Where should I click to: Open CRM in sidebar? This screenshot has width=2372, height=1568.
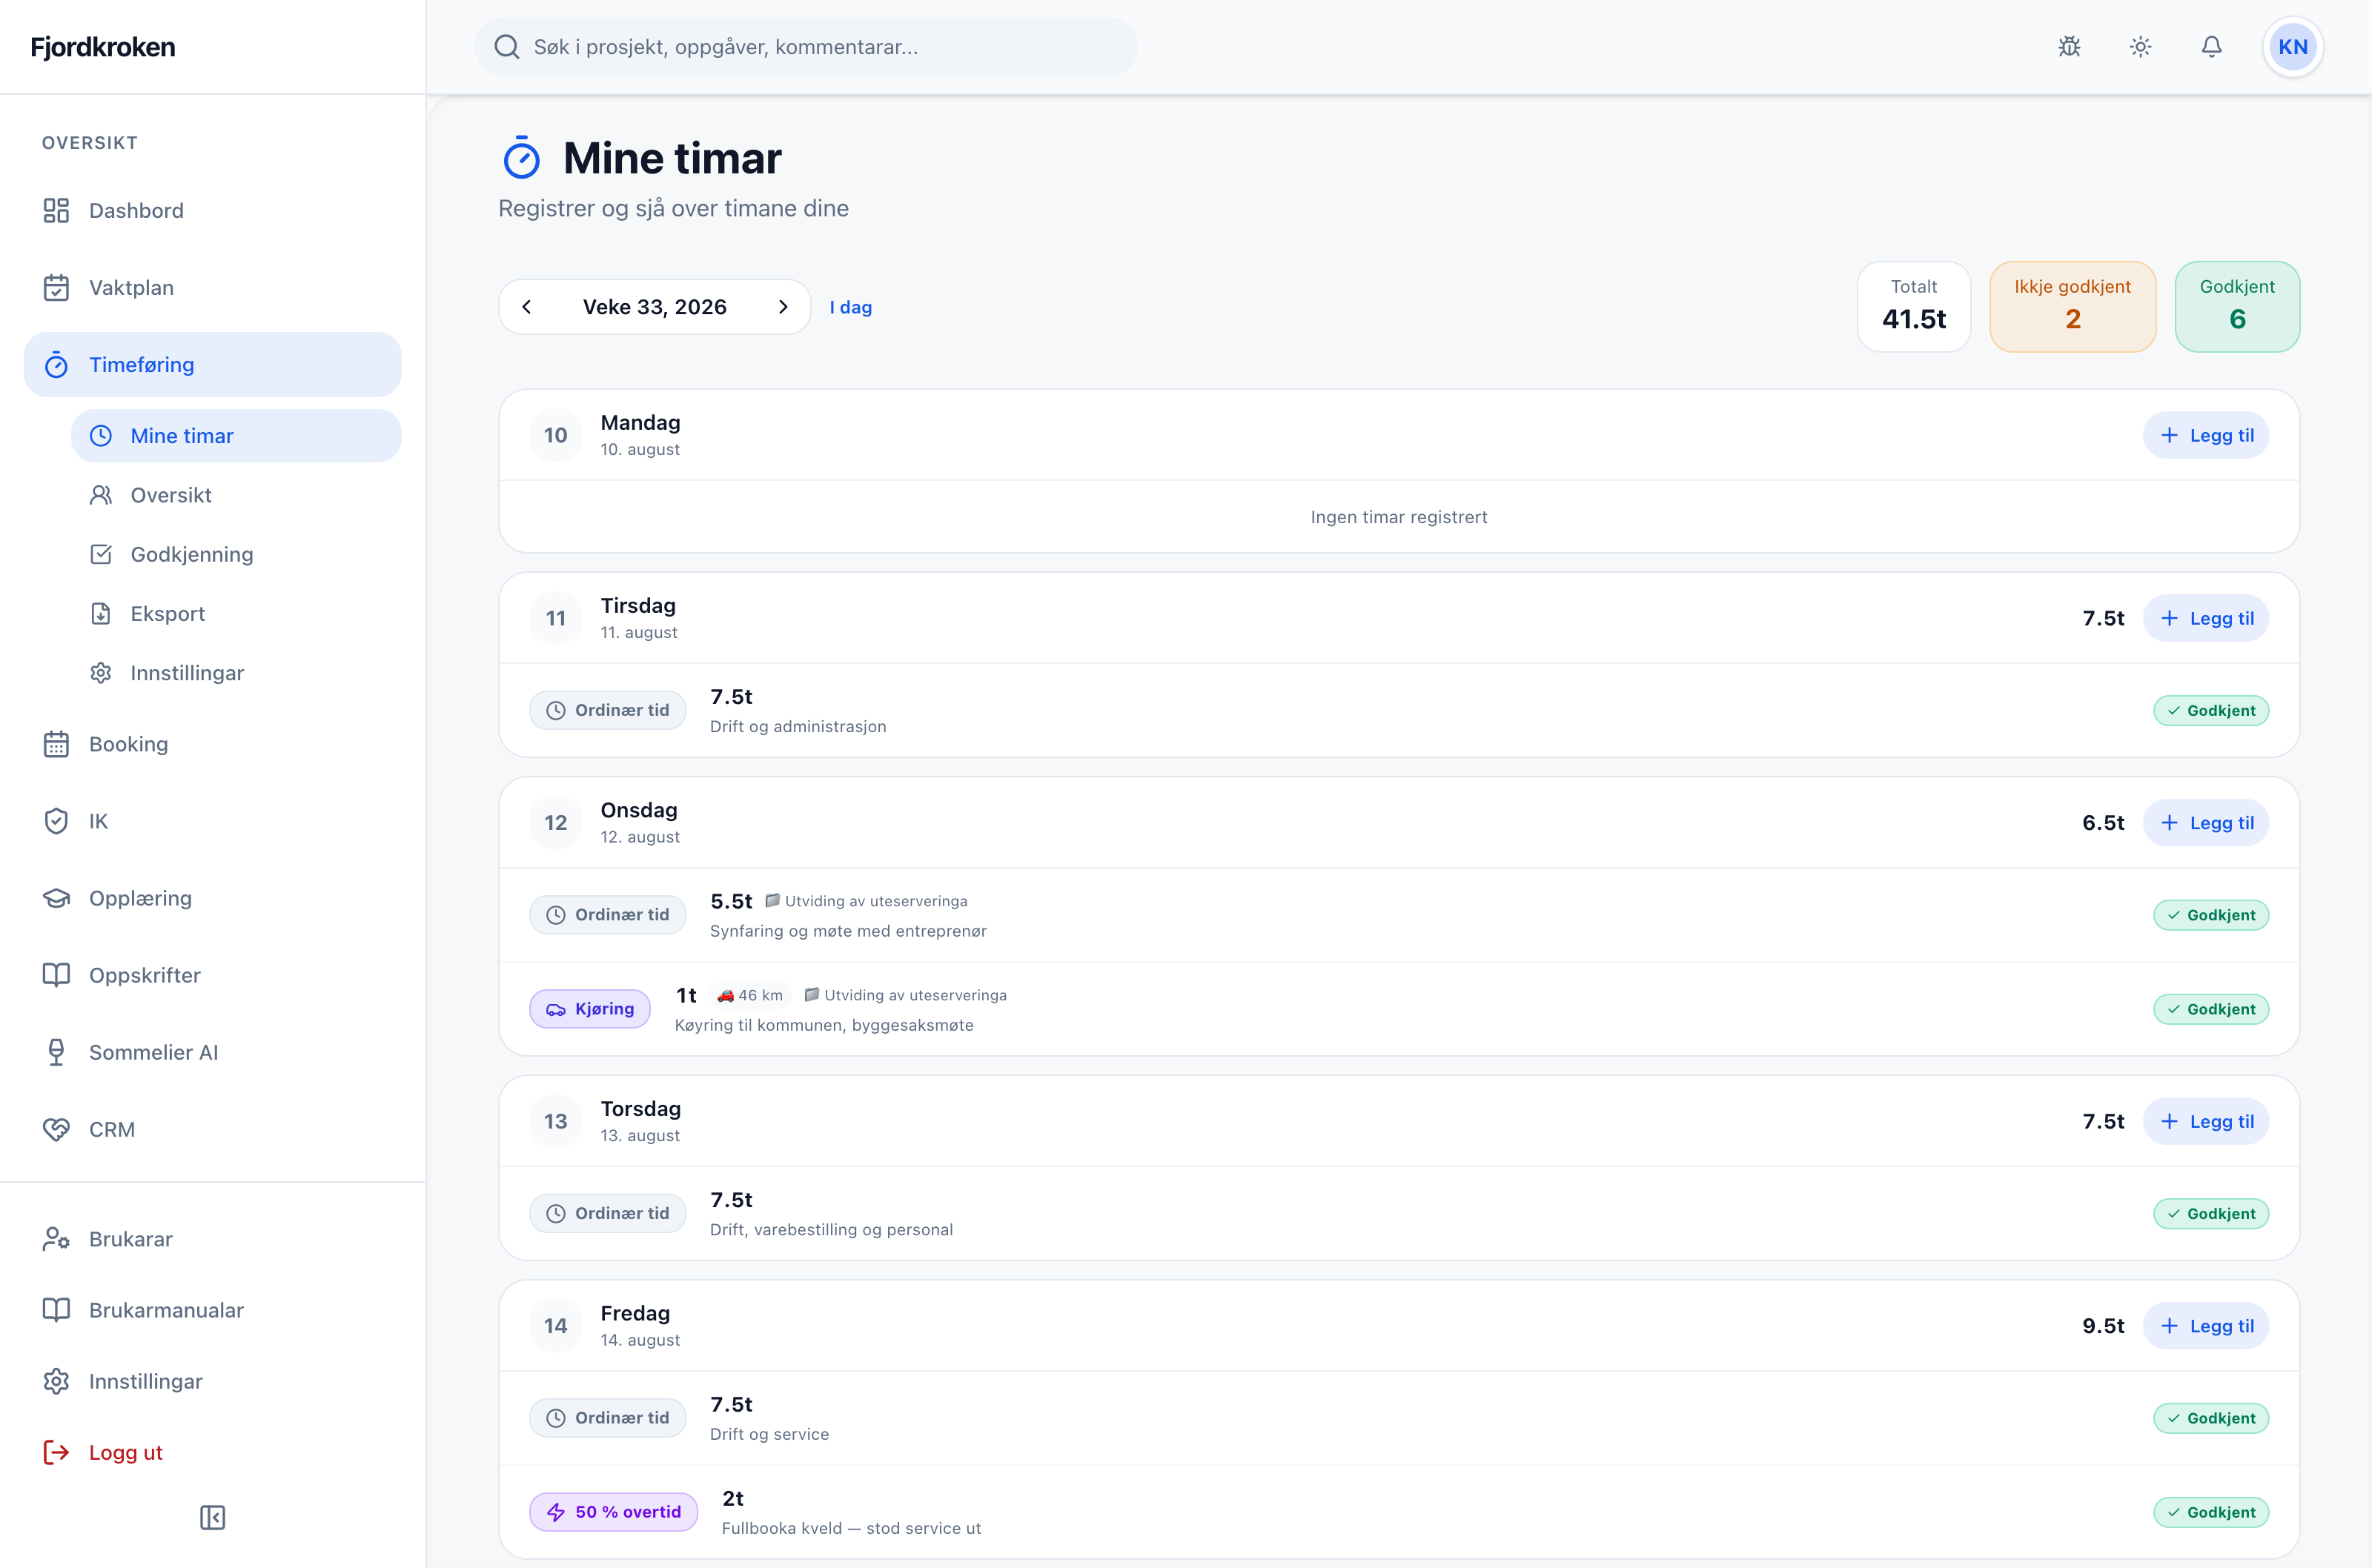pos(213,1129)
